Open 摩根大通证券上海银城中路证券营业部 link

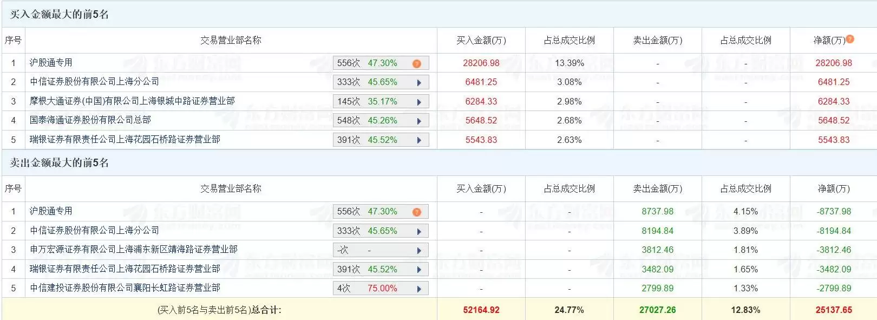point(132,101)
